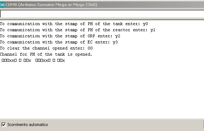Click the y3 code in output

pyautogui.click(x=115, y=42)
